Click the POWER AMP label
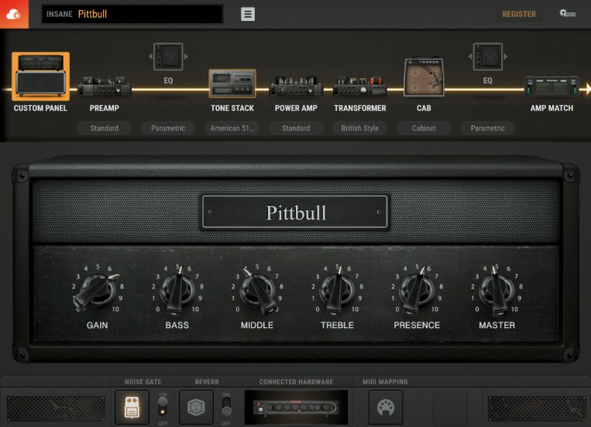 point(296,108)
